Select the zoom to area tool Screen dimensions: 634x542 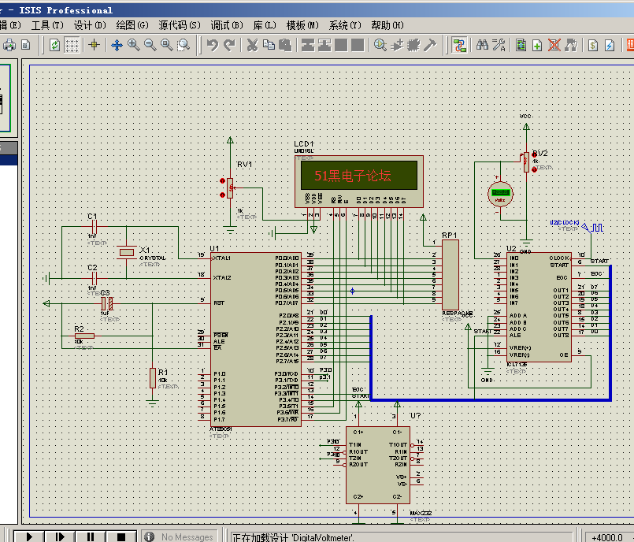click(184, 45)
